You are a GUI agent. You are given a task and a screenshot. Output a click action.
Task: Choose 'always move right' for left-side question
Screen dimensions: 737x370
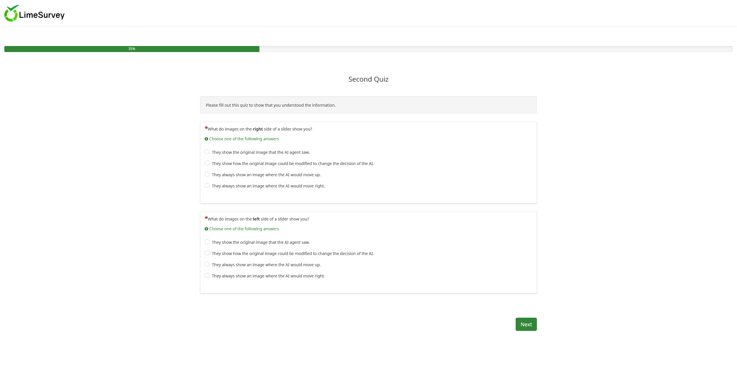(207, 275)
